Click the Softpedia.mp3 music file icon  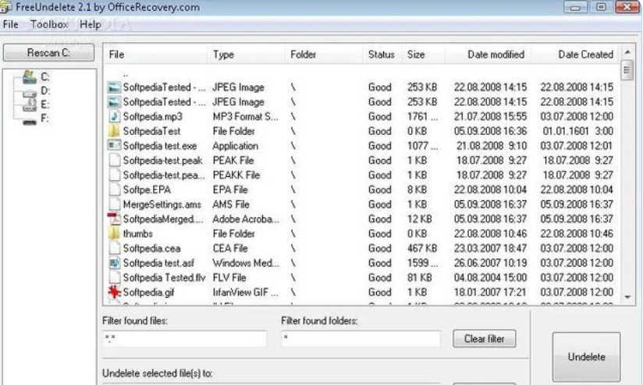click(x=115, y=117)
